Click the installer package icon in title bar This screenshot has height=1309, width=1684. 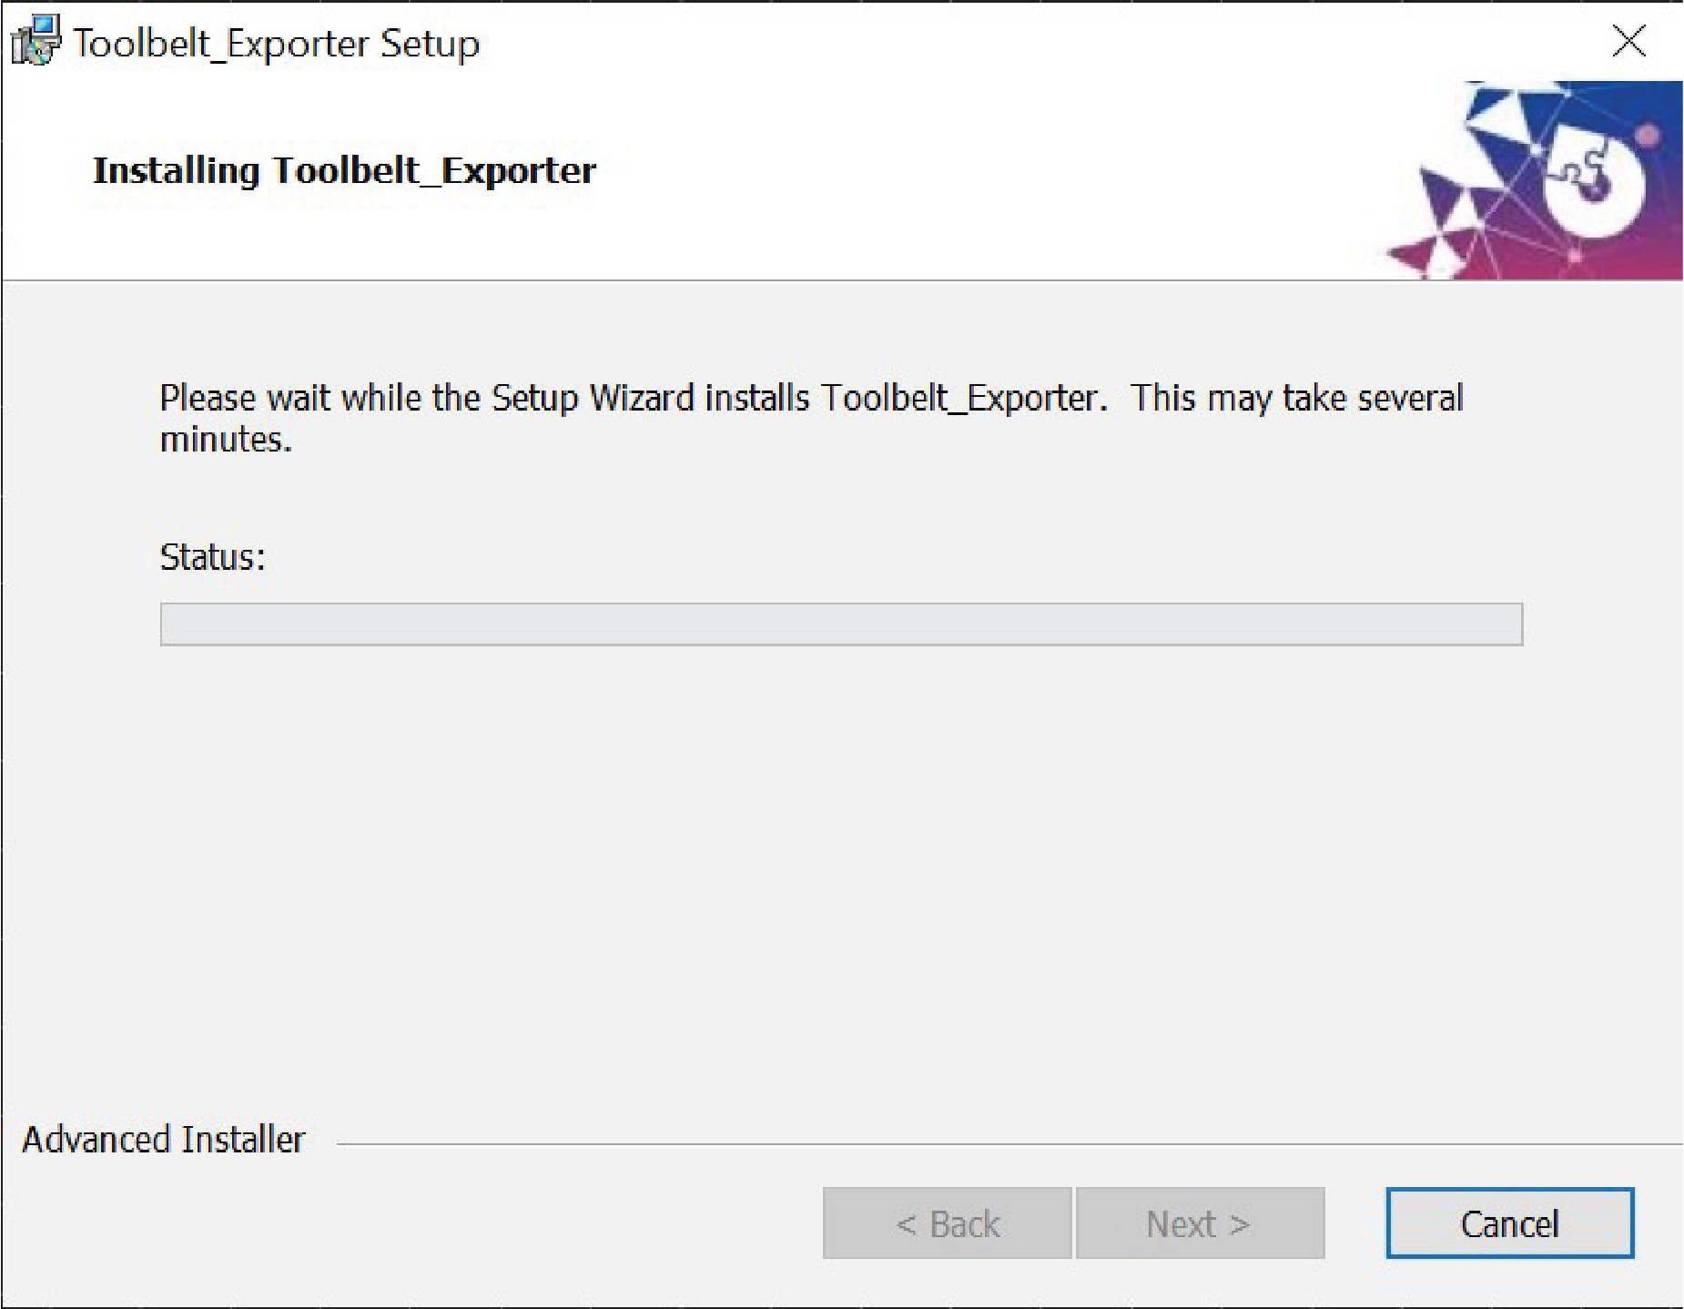(36, 41)
